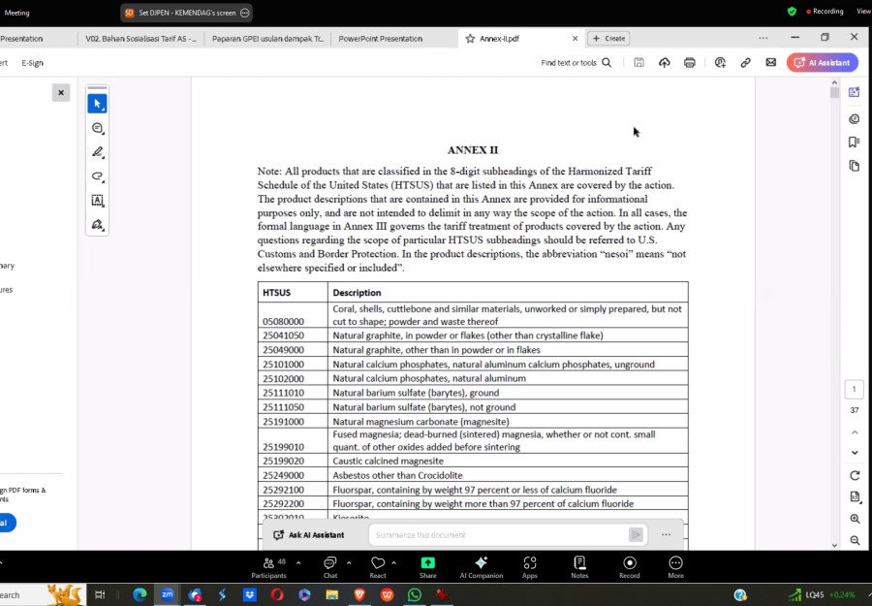Start sharing with the green Share button

427,567
